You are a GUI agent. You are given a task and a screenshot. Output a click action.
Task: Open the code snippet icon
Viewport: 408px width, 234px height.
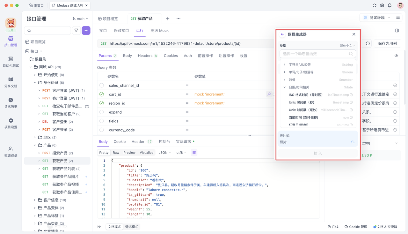click(x=397, y=56)
